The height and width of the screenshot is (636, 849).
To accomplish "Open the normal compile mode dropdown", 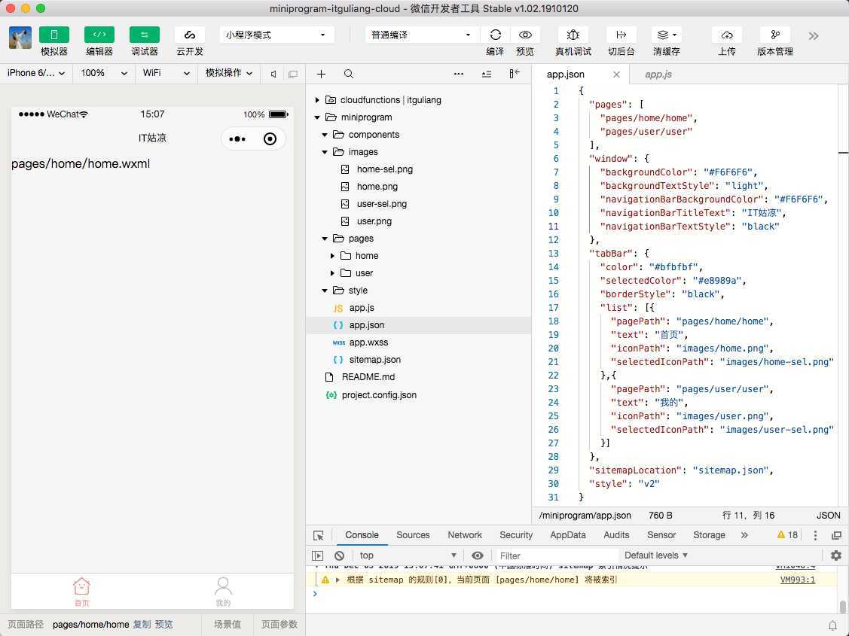I will coord(422,35).
